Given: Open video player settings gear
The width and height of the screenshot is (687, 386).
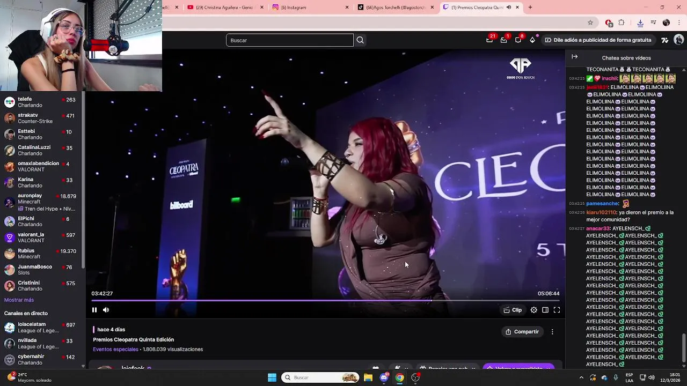Looking at the screenshot, I should (x=533, y=310).
